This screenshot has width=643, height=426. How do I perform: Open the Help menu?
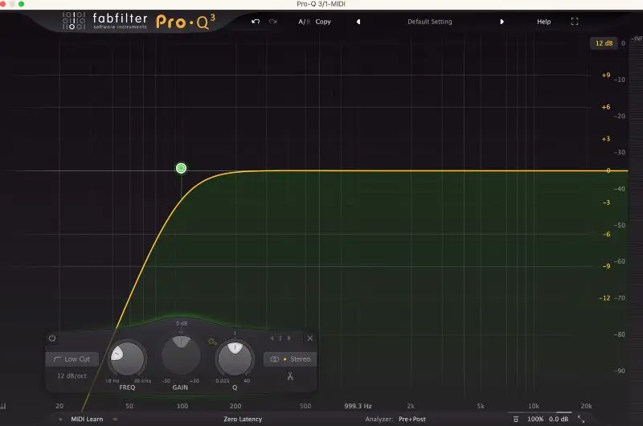point(544,22)
